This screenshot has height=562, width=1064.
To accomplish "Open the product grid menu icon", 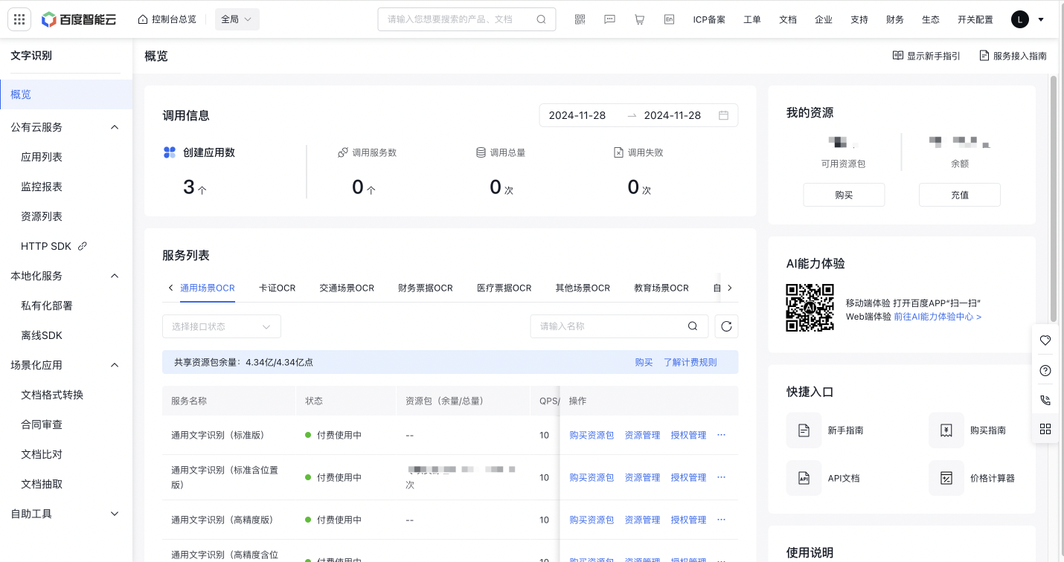I will pyautogui.click(x=19, y=19).
